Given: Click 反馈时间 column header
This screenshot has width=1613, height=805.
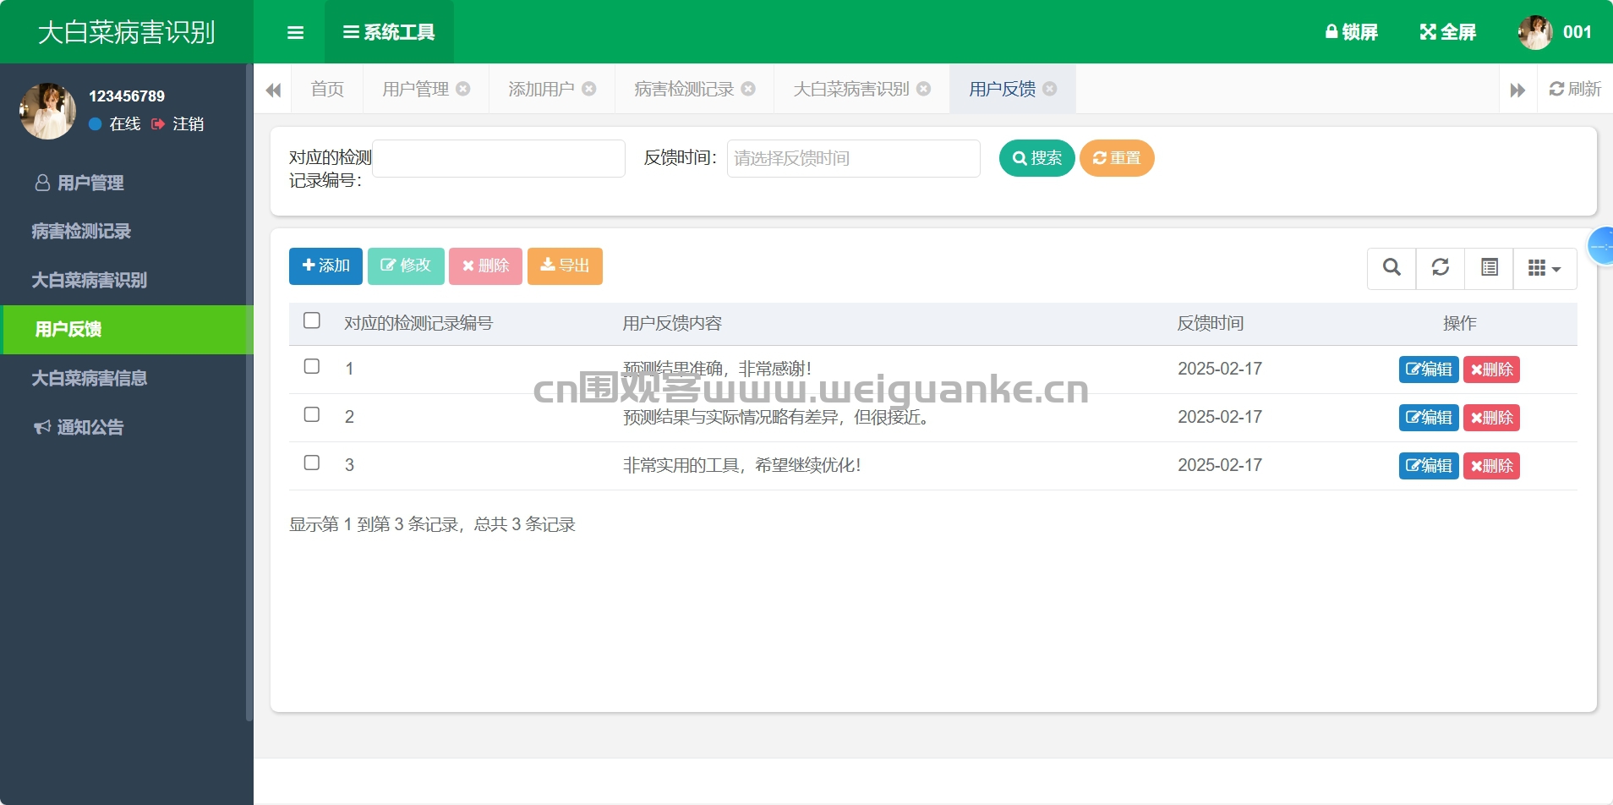Looking at the screenshot, I should tap(1211, 323).
